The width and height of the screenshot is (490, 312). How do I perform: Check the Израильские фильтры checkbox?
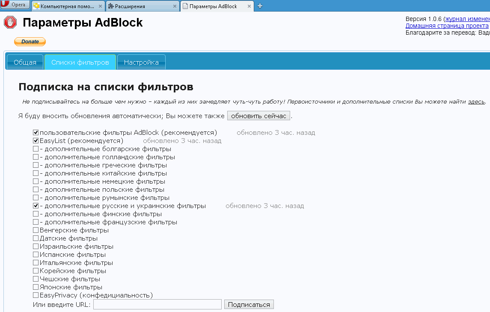pos(36,247)
